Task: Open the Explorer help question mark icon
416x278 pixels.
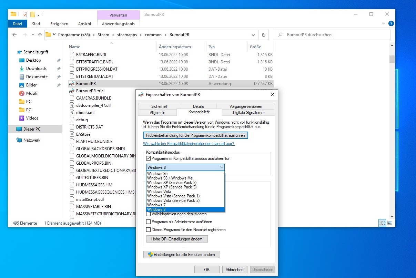Action: [x=391, y=24]
